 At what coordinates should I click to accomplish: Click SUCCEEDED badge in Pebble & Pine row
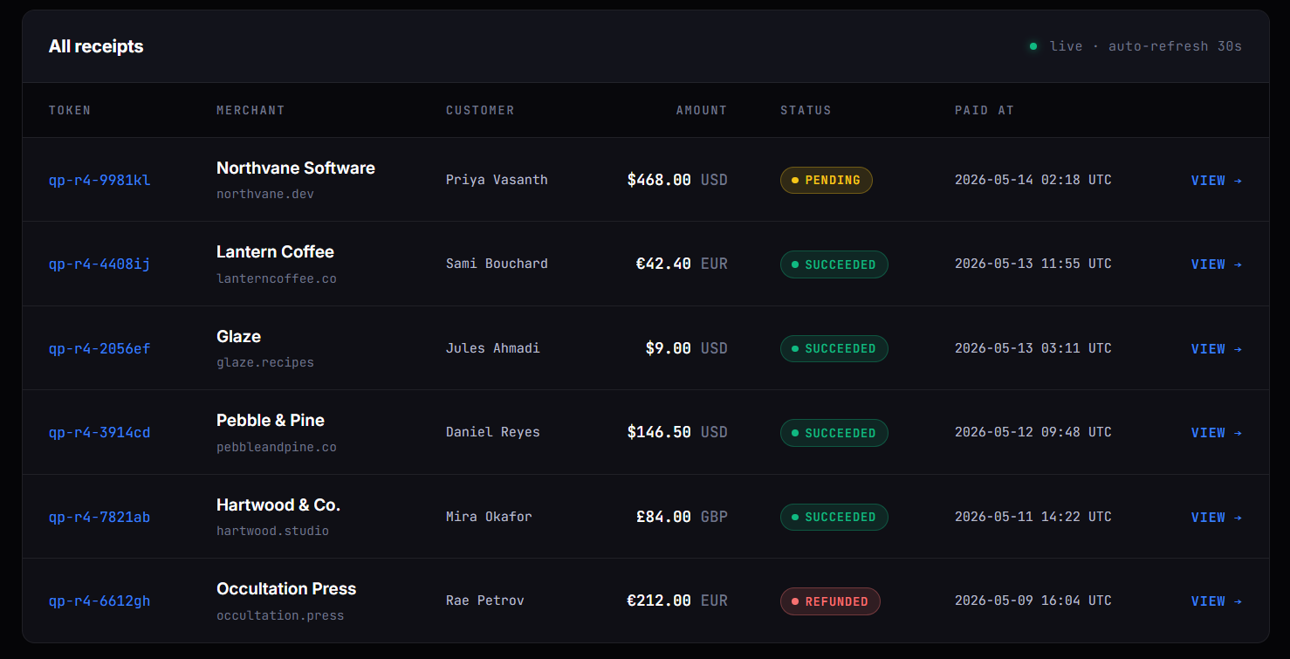tap(834, 433)
